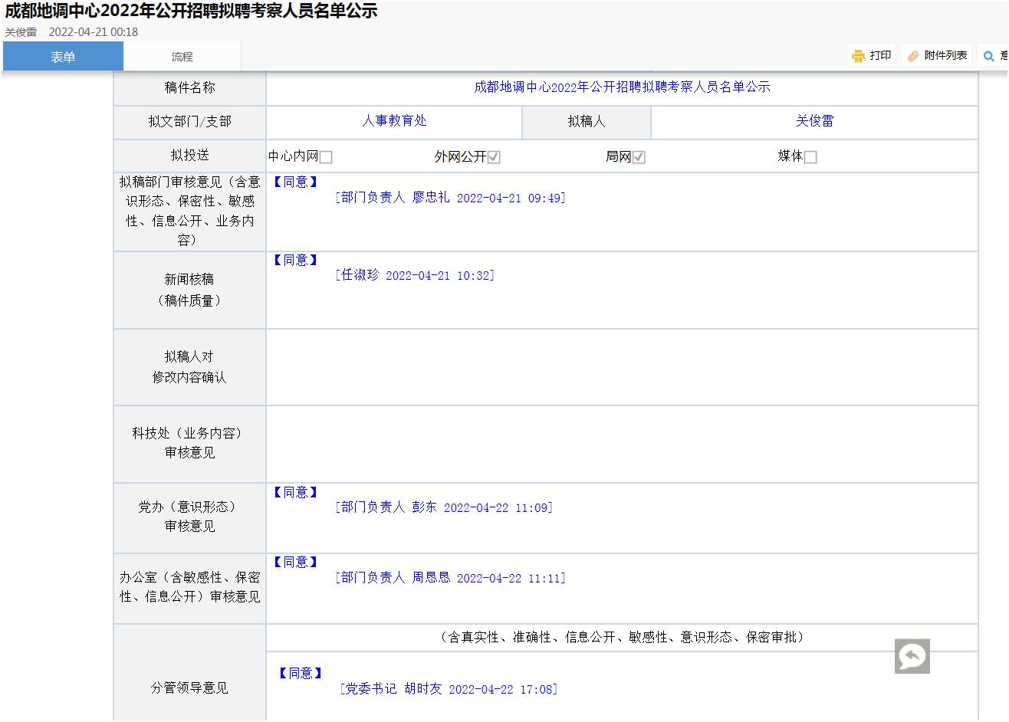Click the 党委书记 胡时友 approval entry

tap(449, 689)
